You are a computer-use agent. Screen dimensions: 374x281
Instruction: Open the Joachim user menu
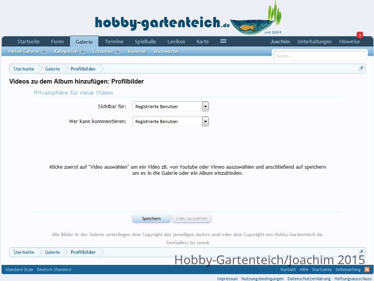click(280, 41)
